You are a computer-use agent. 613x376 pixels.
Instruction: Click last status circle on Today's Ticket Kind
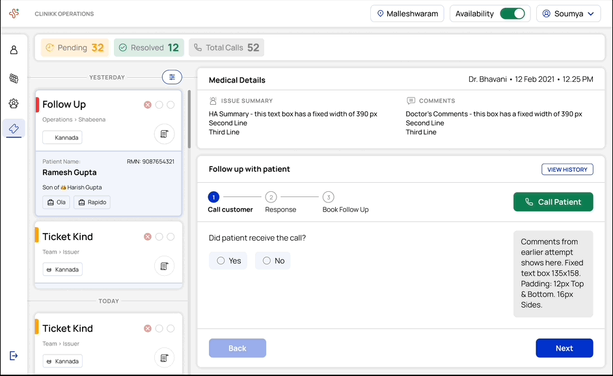point(171,329)
